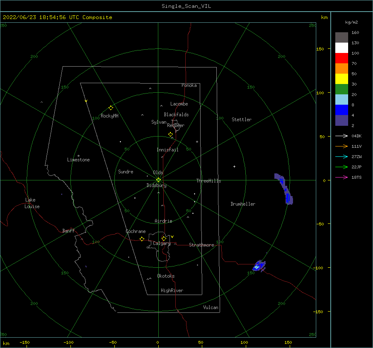Click the magenta 18TS arrow icon
373x348 pixels.
point(342,177)
